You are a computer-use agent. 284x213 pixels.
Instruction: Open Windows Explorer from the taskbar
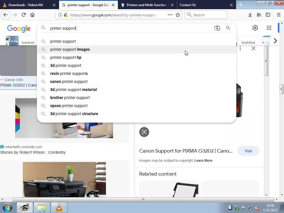click(42, 207)
